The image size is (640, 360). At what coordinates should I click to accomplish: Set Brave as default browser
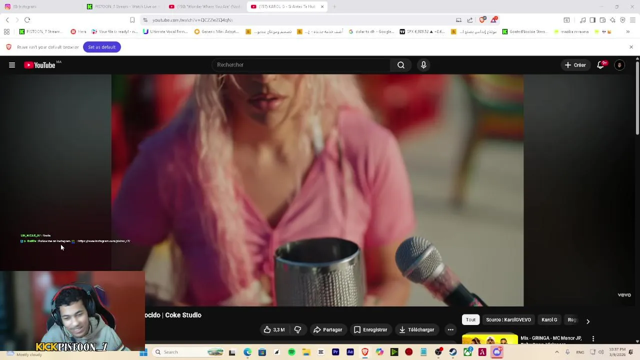click(101, 47)
